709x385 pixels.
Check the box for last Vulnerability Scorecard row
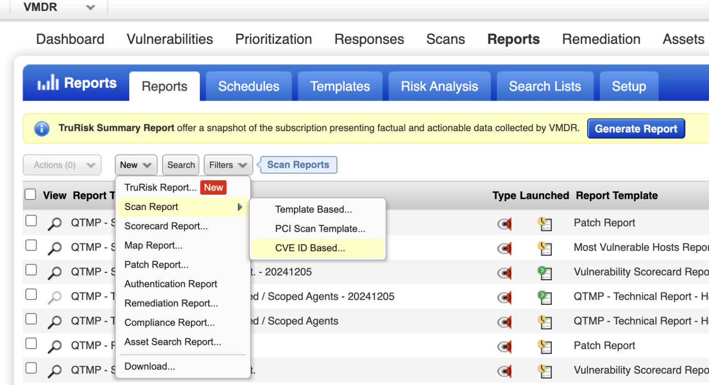tap(31, 367)
